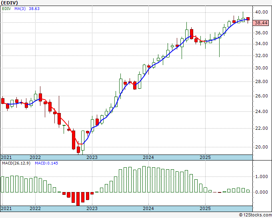Click the 22.00 price axis label
Viewport: 272px width, 218px height.
click(262, 128)
